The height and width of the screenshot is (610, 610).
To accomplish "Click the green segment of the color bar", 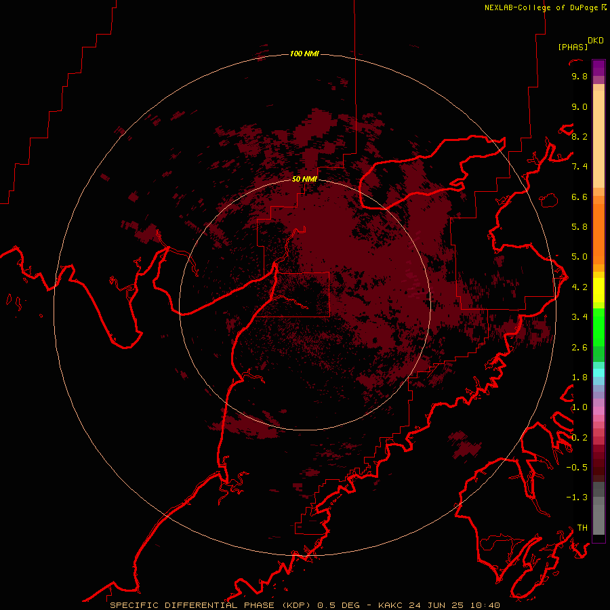I will 598,328.
